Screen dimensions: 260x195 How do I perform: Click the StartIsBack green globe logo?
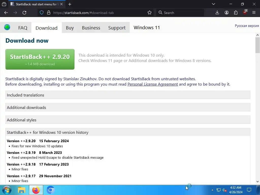(7, 27)
